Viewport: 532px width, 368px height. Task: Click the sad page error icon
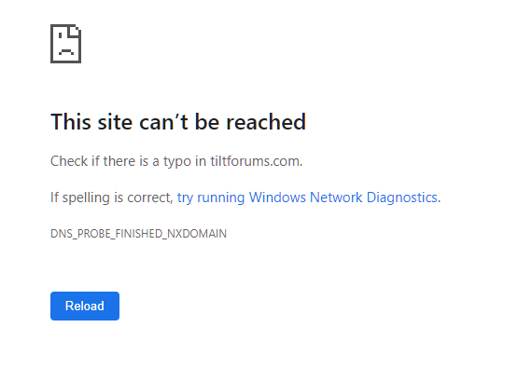[x=66, y=44]
